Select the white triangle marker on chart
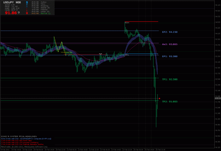The width and height of the screenshot is (221, 151). (x=100, y=54)
